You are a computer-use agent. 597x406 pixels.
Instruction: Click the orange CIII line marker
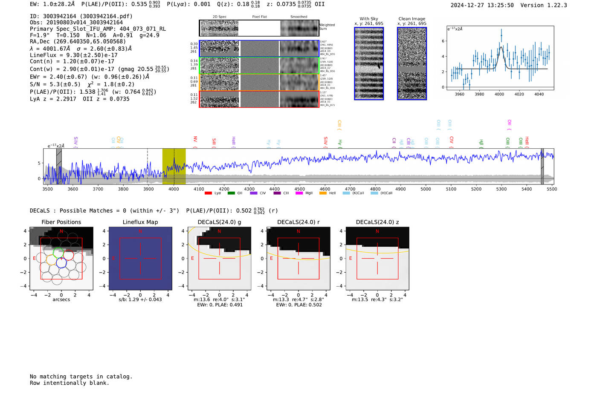(x=339, y=125)
